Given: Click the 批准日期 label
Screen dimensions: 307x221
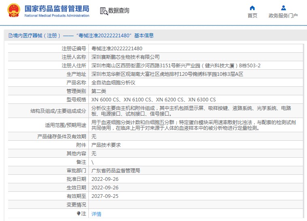Looking at the screenshot, I should pos(76,179).
